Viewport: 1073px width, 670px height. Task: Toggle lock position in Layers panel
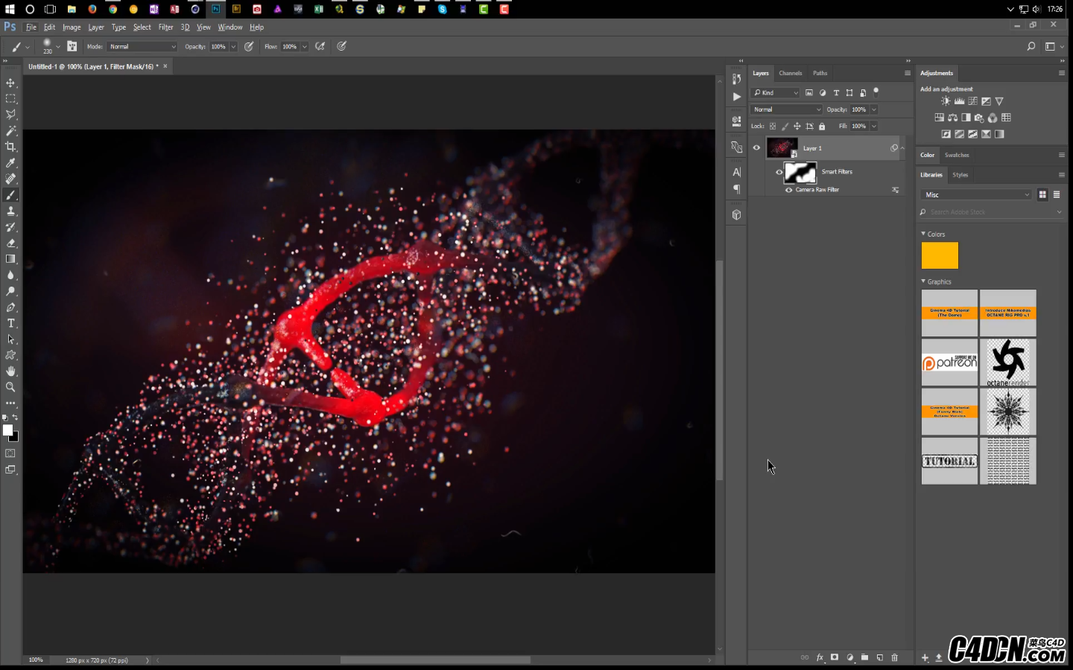point(797,127)
